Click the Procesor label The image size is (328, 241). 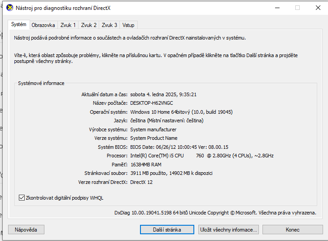(x=117, y=156)
